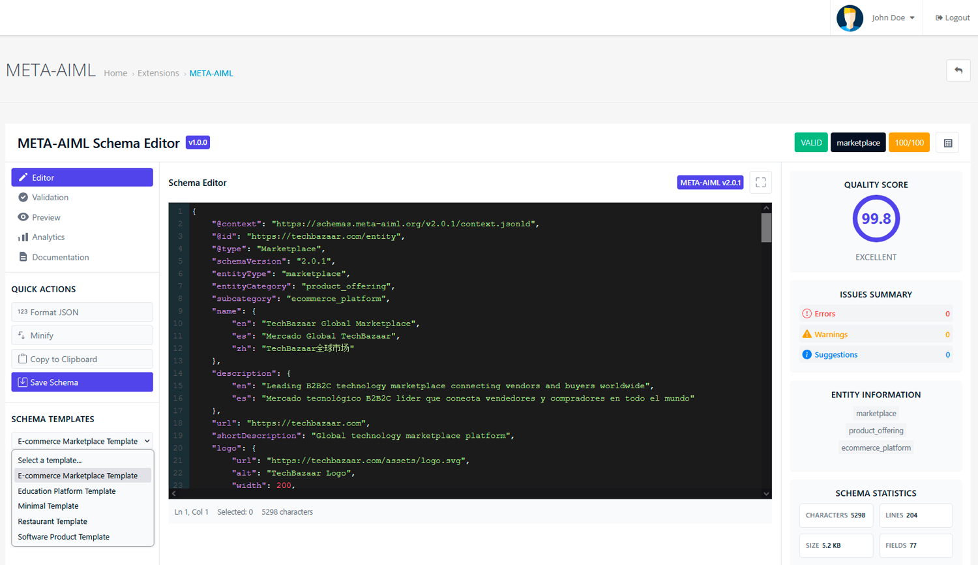Click the Validation checkmark icon
978x565 pixels.
tap(23, 197)
